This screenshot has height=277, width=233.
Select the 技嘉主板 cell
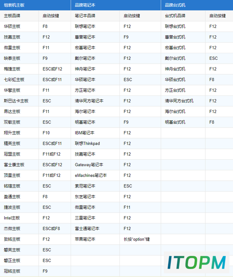click(x=19, y=37)
